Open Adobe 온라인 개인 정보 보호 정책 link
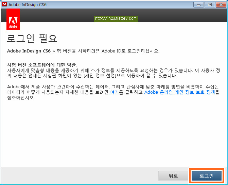 pyautogui.click(x=179, y=92)
